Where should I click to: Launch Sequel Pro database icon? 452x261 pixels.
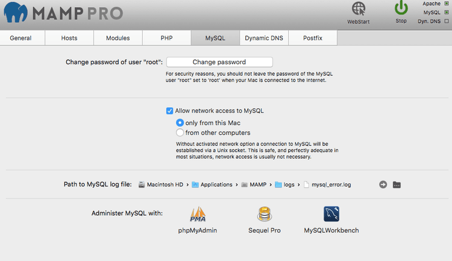pyautogui.click(x=265, y=214)
